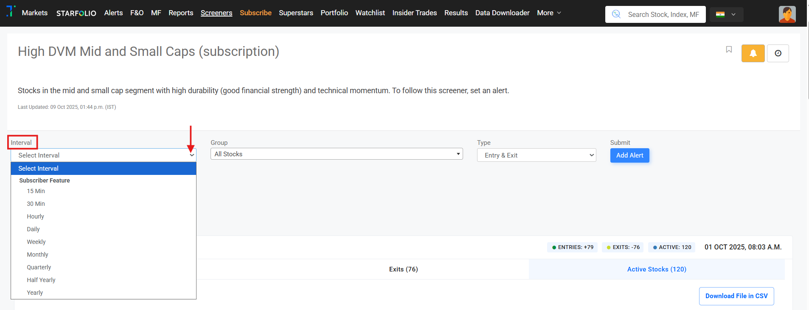The width and height of the screenshot is (809, 310).
Task: Click the India flag icon
Action: pos(720,14)
